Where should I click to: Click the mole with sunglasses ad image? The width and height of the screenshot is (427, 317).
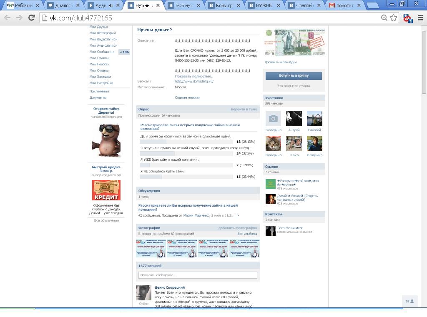(106, 140)
